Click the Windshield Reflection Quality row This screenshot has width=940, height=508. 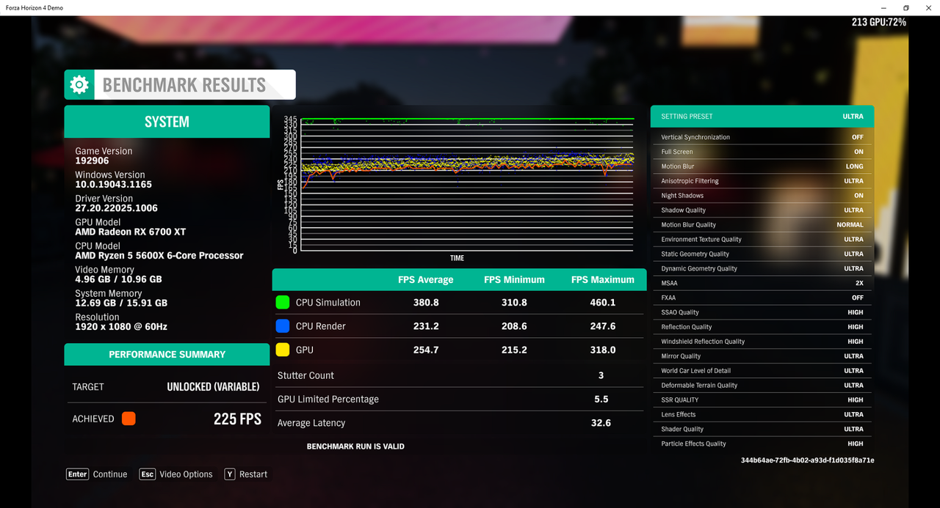pos(762,342)
